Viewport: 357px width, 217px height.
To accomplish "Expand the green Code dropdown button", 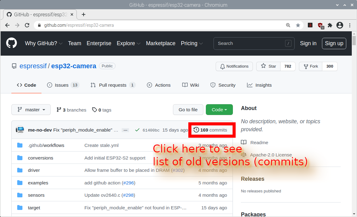I will point(219,110).
